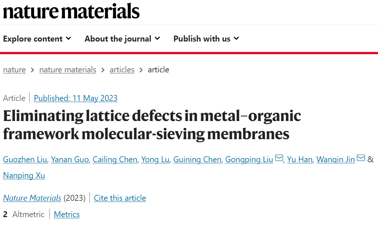Screen dimensions: 378x229
Task: Open the Nature Materials journal link
Action: tap(32, 198)
